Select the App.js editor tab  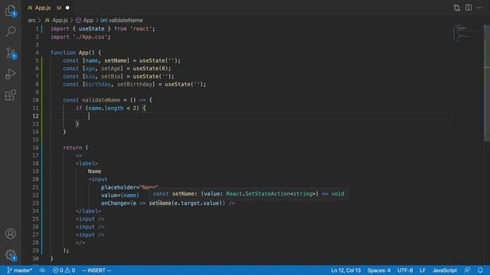43,8
